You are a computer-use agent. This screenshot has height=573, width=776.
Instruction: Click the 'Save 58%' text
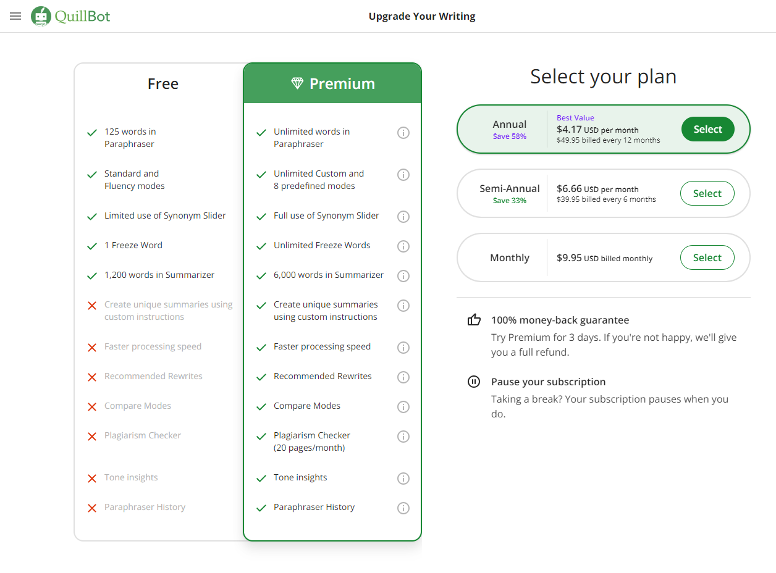510,136
